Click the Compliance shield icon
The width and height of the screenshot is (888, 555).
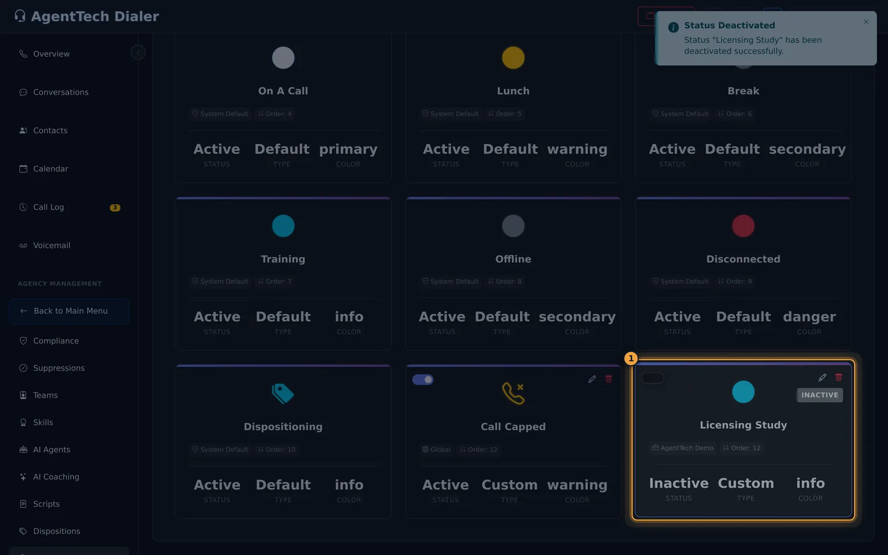click(23, 341)
